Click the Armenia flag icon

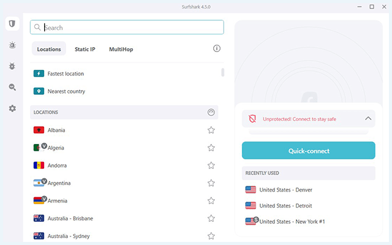pyautogui.click(x=39, y=201)
